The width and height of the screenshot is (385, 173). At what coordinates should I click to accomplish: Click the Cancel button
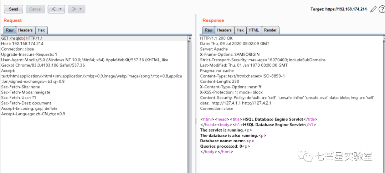tap(35, 9)
